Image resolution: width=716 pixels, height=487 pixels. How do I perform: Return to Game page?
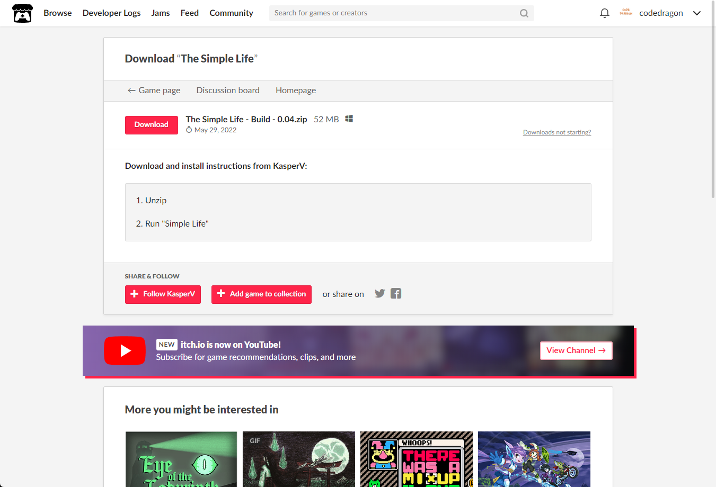154,91
